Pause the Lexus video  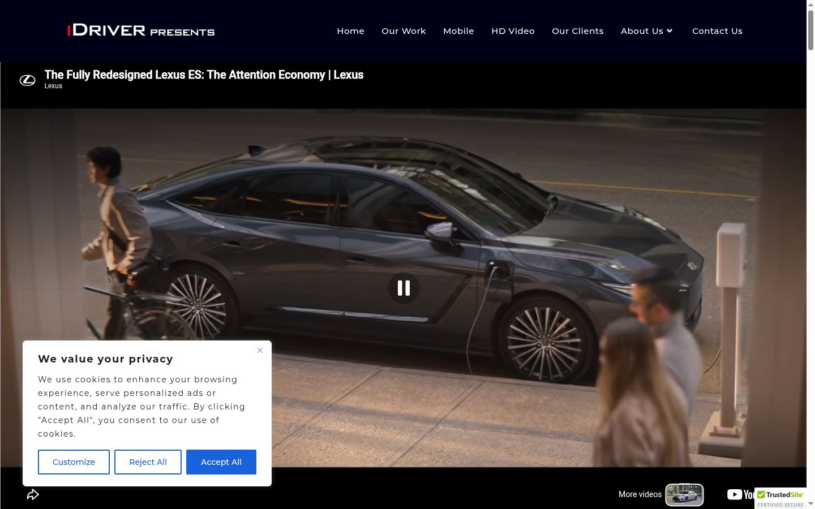tap(404, 288)
